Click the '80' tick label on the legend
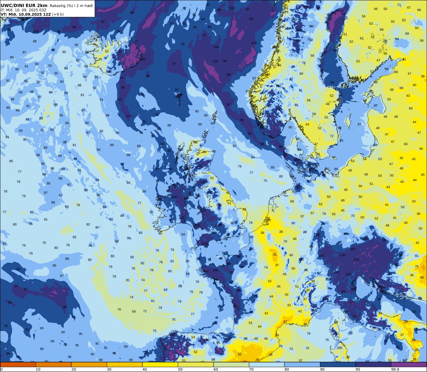Viewport: 427px width, 372px height. click(x=287, y=369)
